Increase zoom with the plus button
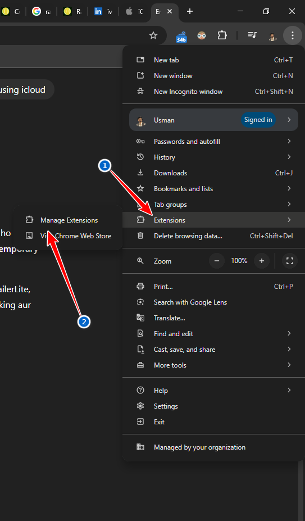Image resolution: width=305 pixels, height=521 pixels. pyautogui.click(x=262, y=261)
